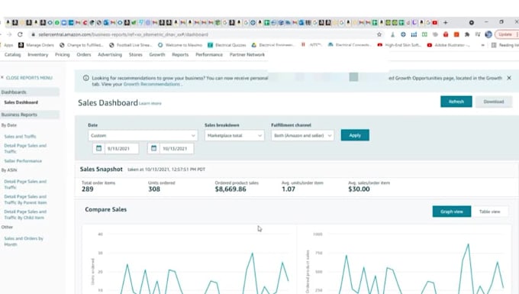Select Sales Dashboard in the sidebar

[x=21, y=102]
